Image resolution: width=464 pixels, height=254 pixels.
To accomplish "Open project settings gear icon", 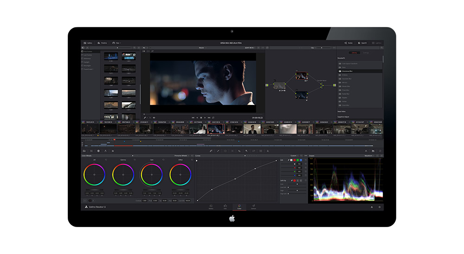I will [380, 207].
